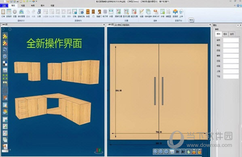242x157 pixels.
Task: Click the 上传 cloud upload icon
Action: click(x=181, y=13)
